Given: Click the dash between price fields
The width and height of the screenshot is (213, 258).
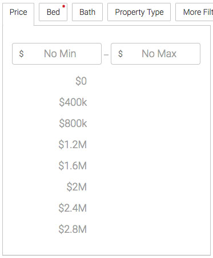Looking at the screenshot, I should (106, 55).
